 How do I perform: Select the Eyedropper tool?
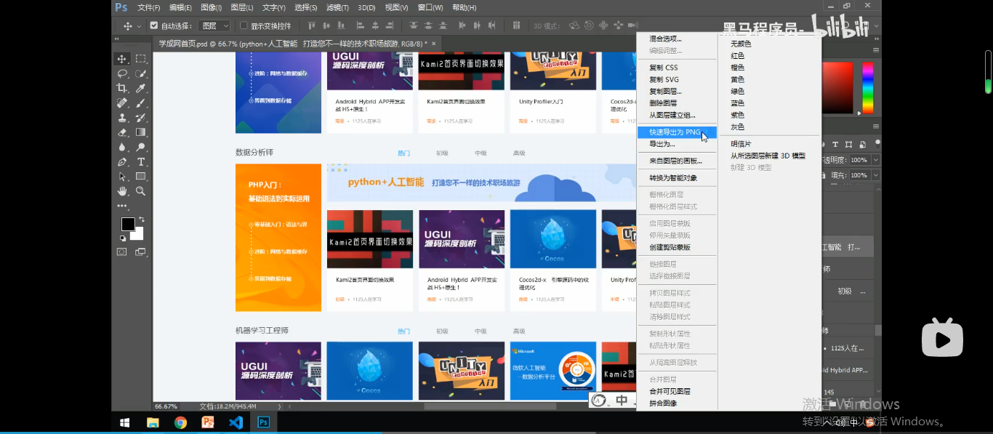(140, 88)
